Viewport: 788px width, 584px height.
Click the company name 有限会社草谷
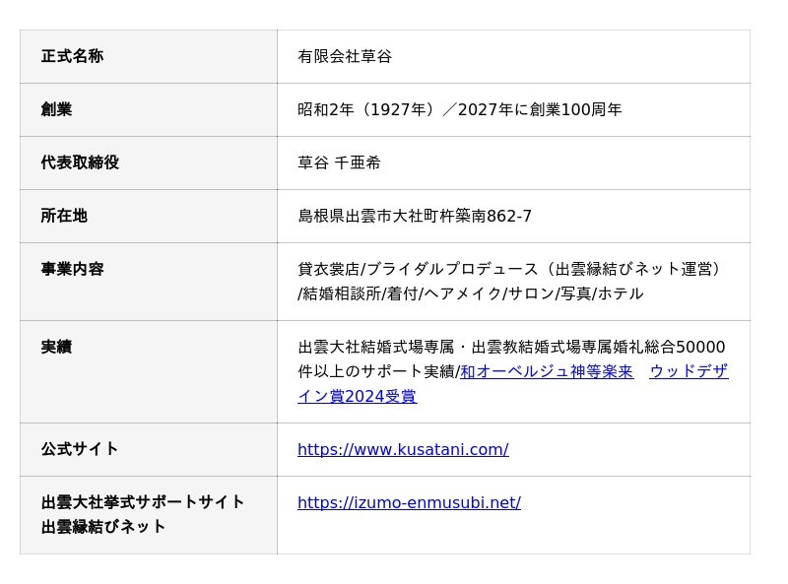tap(345, 56)
